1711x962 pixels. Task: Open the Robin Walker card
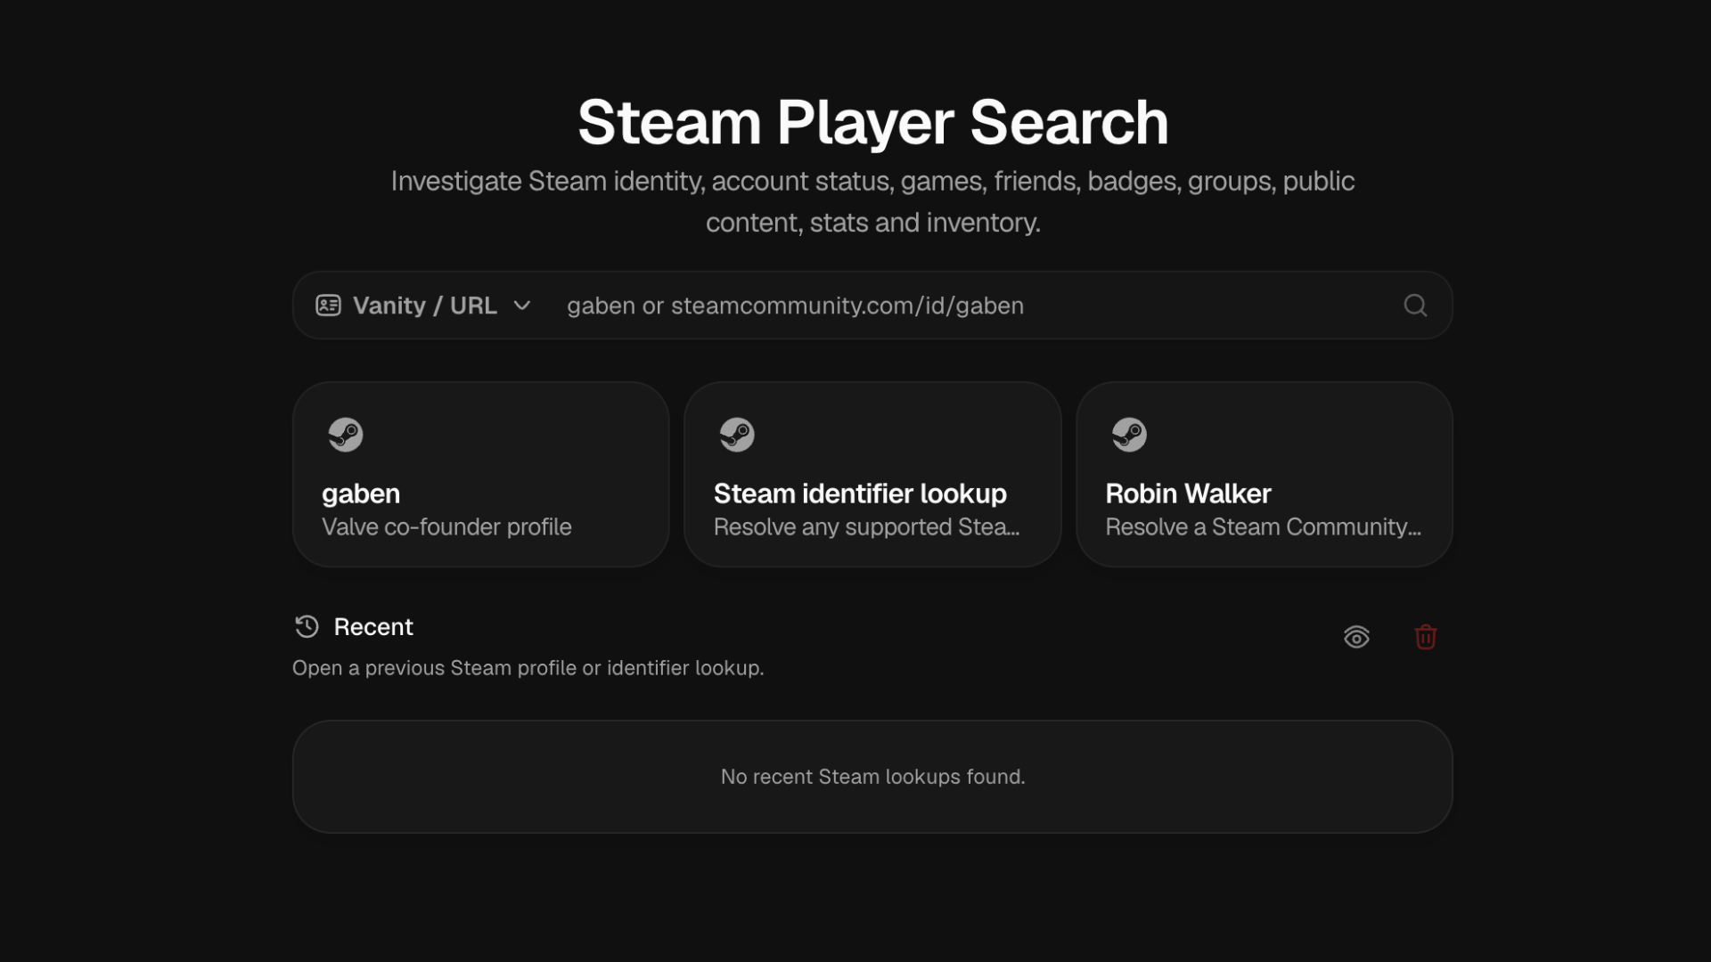pos(1265,474)
